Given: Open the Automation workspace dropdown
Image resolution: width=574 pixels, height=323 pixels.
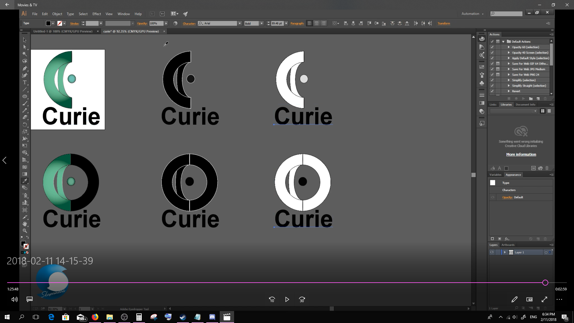Looking at the screenshot, I should (472, 14).
